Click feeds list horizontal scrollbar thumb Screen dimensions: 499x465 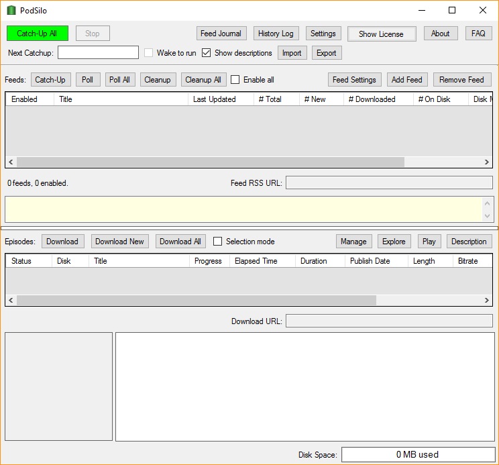coord(211,162)
